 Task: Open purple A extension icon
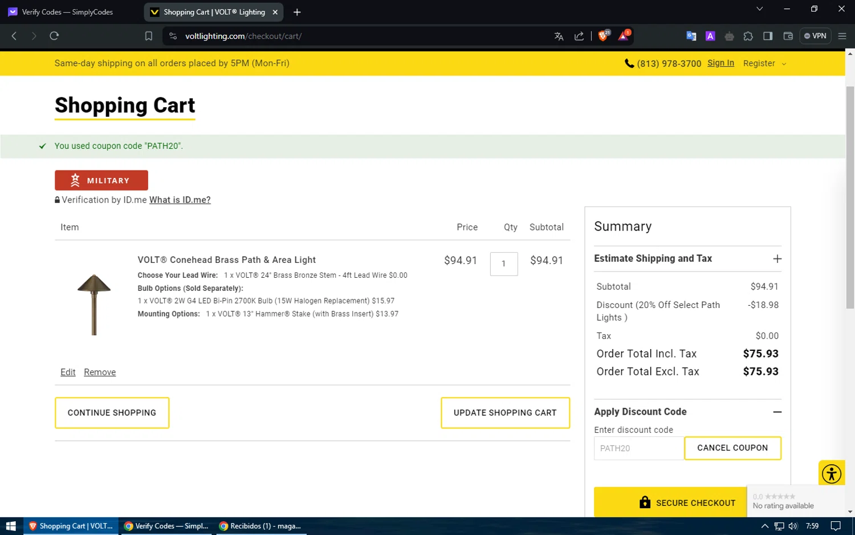(x=710, y=36)
